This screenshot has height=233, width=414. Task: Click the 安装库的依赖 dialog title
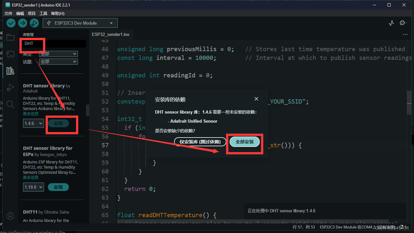coord(170,100)
